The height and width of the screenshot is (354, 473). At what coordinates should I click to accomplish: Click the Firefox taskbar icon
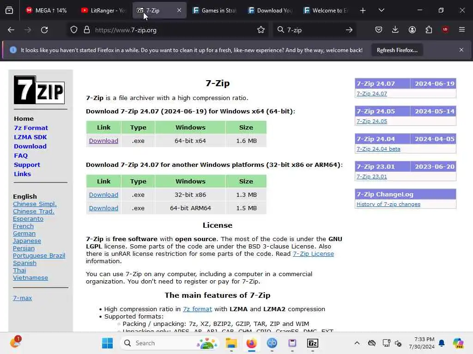click(x=251, y=343)
